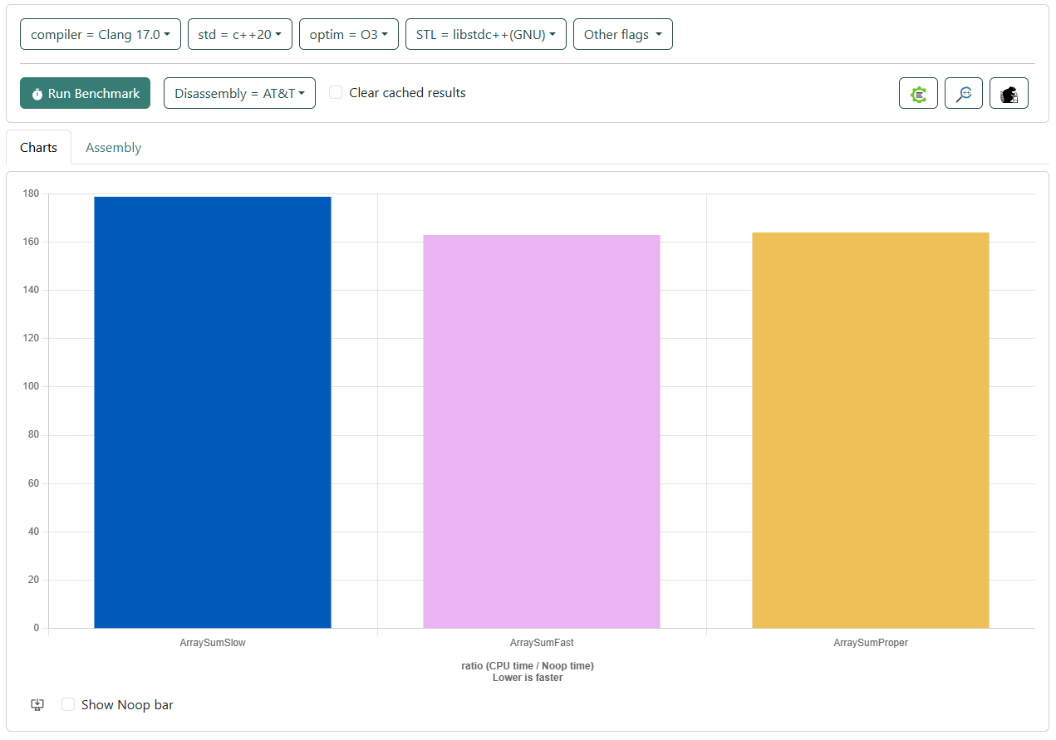Click the blue ArraySumSlow bar
This screenshot has width=1056, height=740.
(213, 412)
